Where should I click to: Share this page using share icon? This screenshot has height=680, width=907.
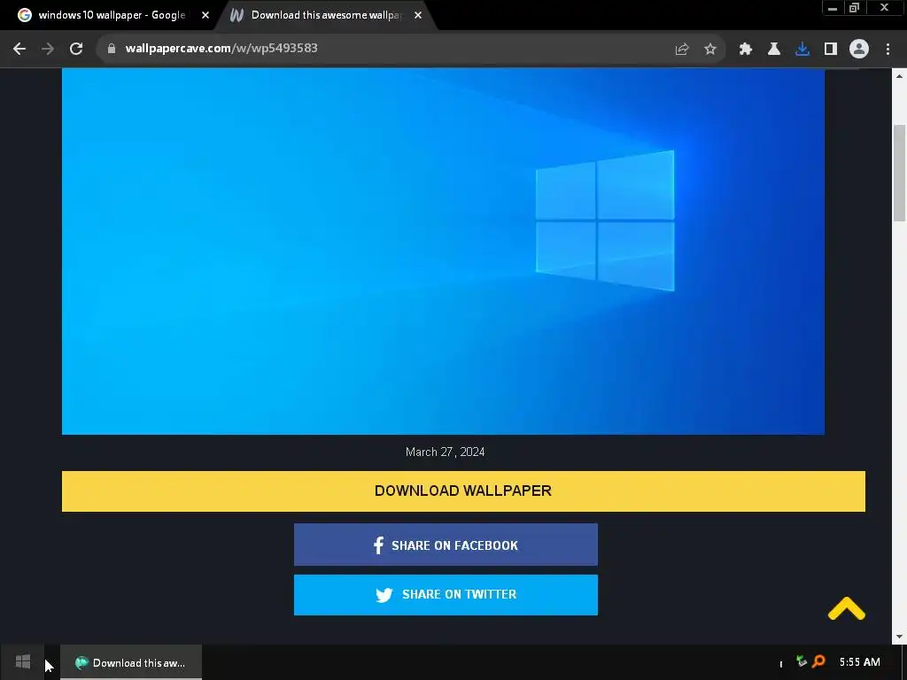point(682,50)
